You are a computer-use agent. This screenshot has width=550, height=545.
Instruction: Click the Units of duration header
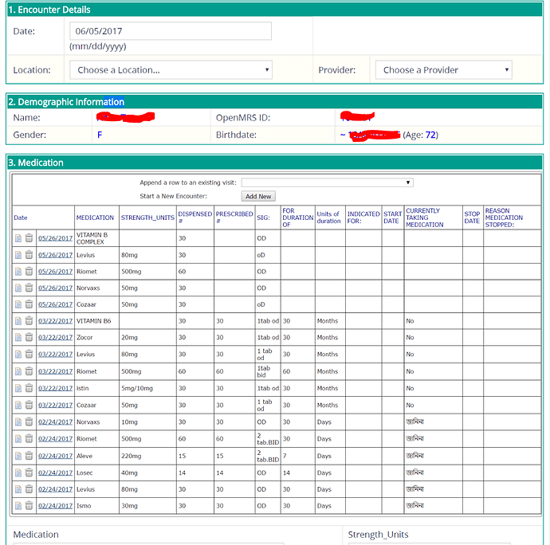[x=328, y=218]
